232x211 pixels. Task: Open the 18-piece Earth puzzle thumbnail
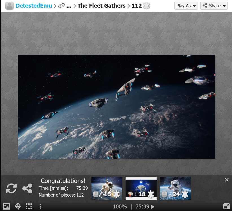click(141, 188)
